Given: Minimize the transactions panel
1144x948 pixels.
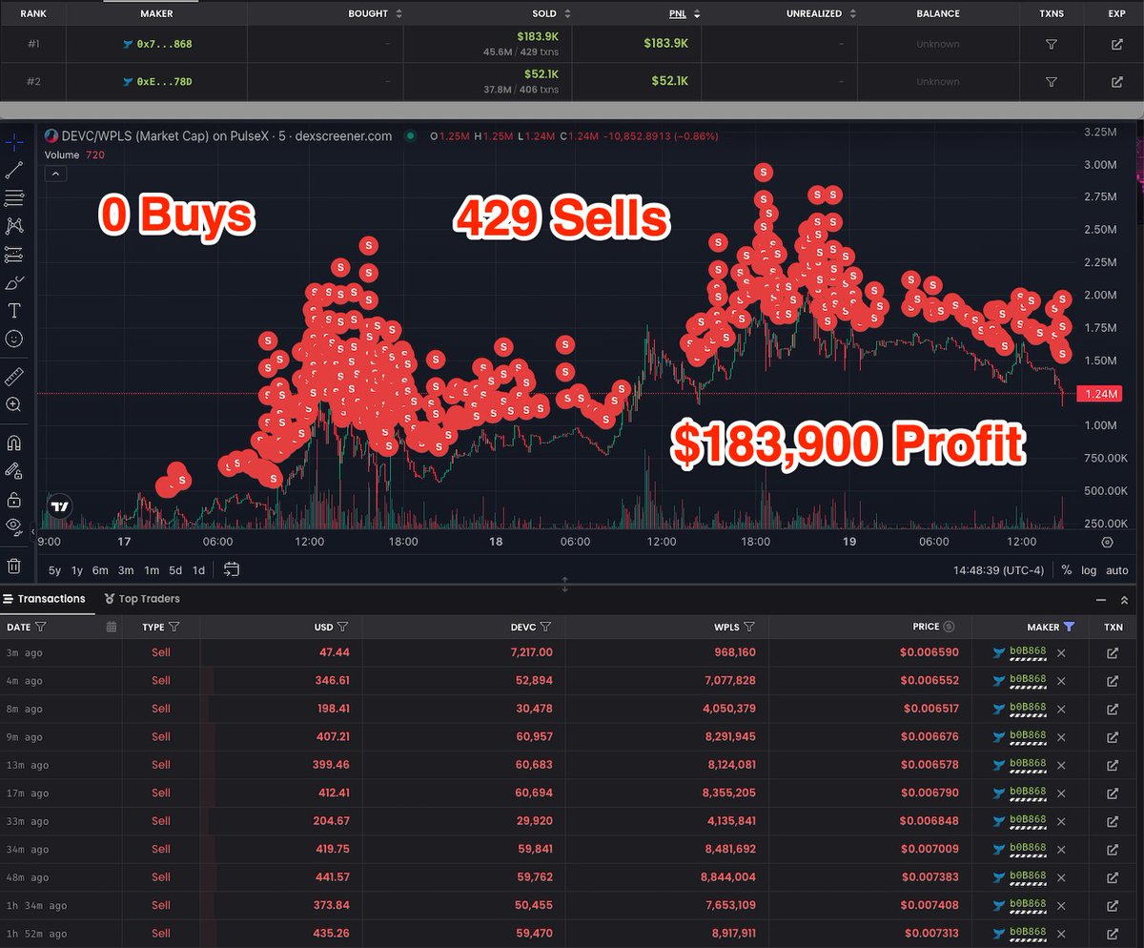Looking at the screenshot, I should pos(1101,600).
